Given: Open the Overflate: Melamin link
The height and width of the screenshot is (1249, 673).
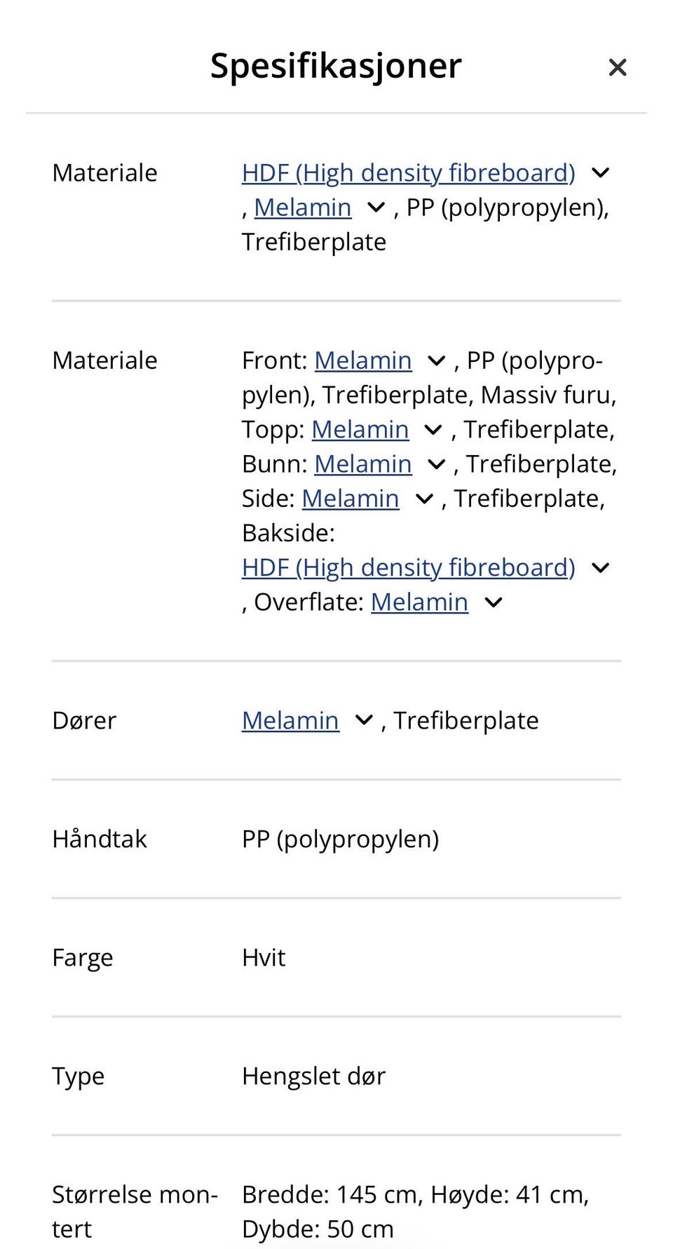Looking at the screenshot, I should coord(419,602).
